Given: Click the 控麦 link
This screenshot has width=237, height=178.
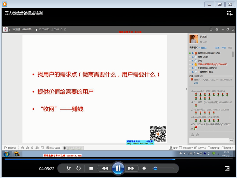Looking at the screenshot, I should point(217,48).
